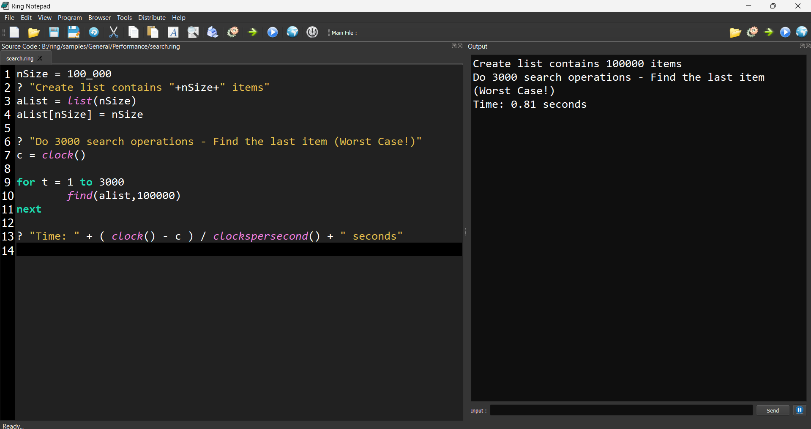Click the folder icon in right toolbar
The image size is (811, 429).
tap(735, 32)
